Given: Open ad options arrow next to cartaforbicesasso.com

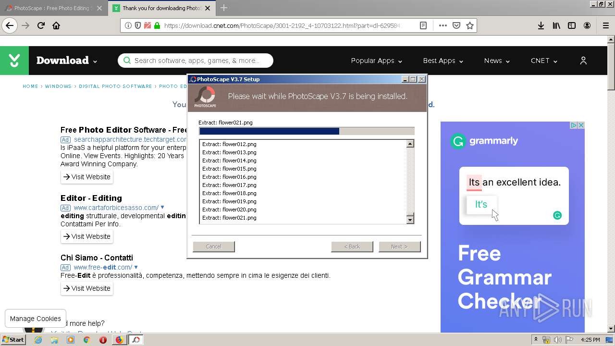Looking at the screenshot, I should pos(162,208).
